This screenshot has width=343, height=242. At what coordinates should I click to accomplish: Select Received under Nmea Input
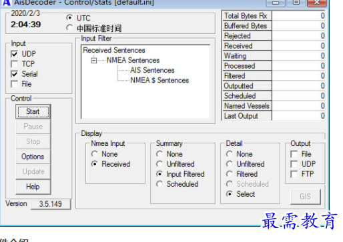95,164
